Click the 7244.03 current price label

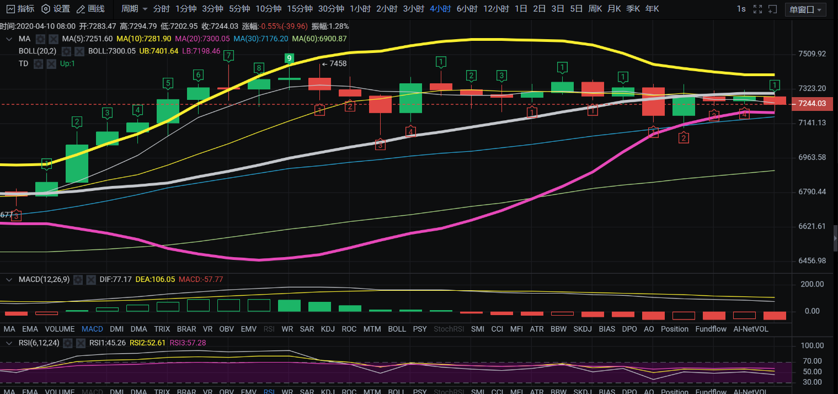(x=812, y=104)
